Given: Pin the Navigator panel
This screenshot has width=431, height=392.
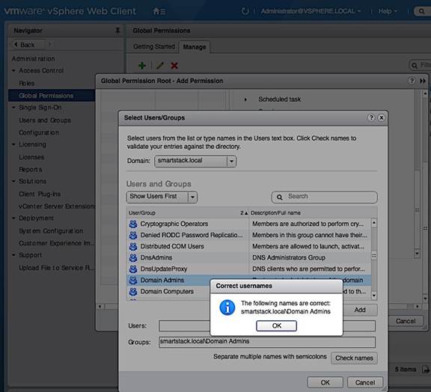Looking at the screenshot, I should tap(117, 31).
